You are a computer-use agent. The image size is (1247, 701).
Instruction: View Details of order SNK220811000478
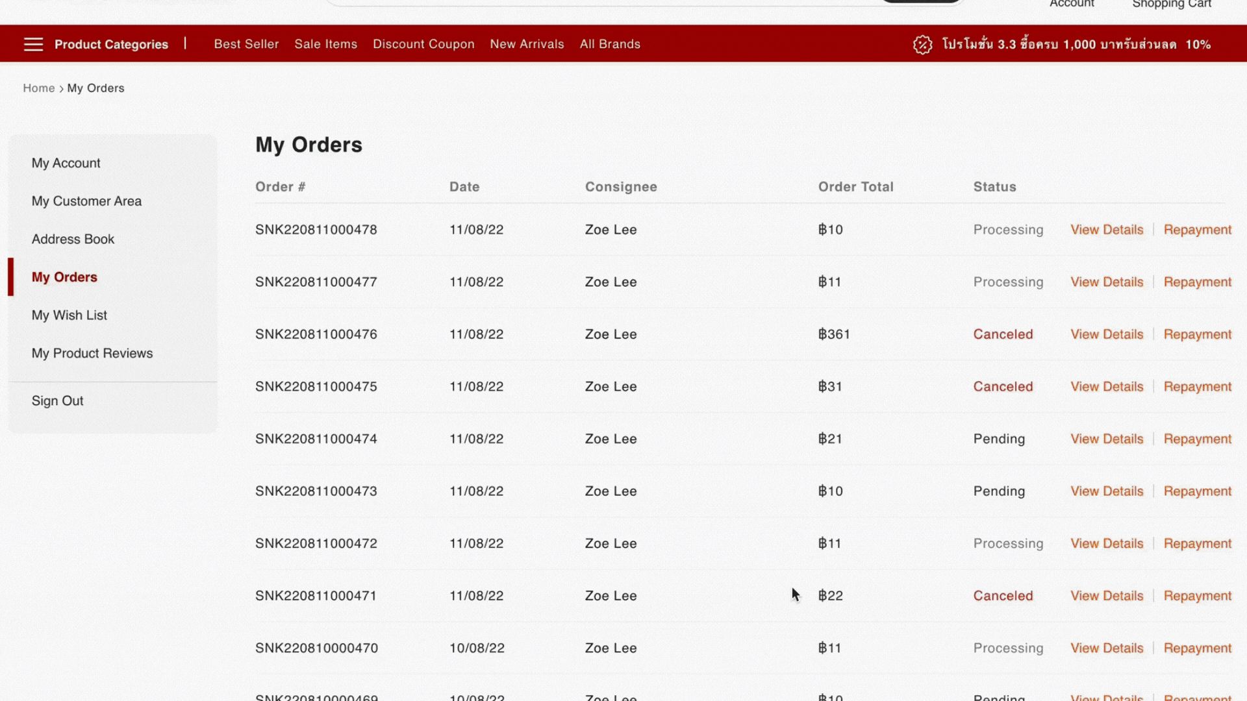[1106, 229]
